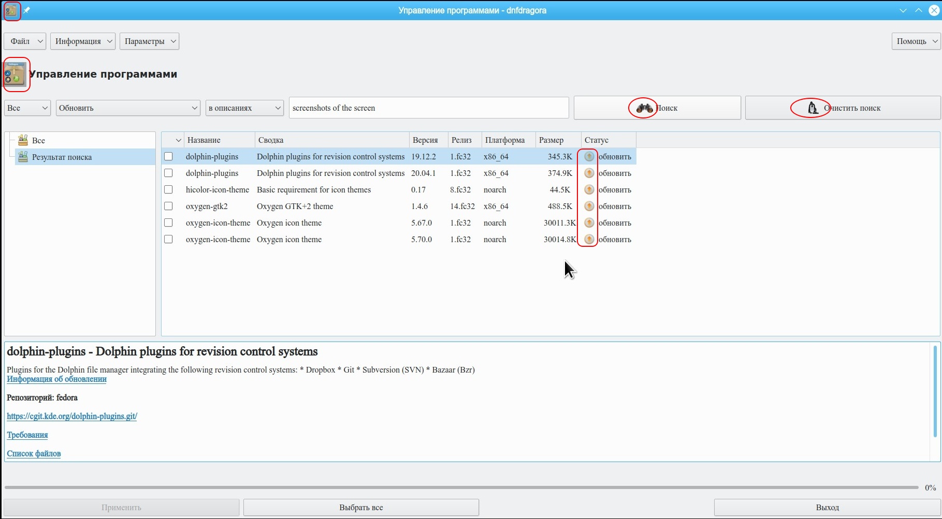
Task: Click the pin window icon in title bar
Action: click(26, 10)
